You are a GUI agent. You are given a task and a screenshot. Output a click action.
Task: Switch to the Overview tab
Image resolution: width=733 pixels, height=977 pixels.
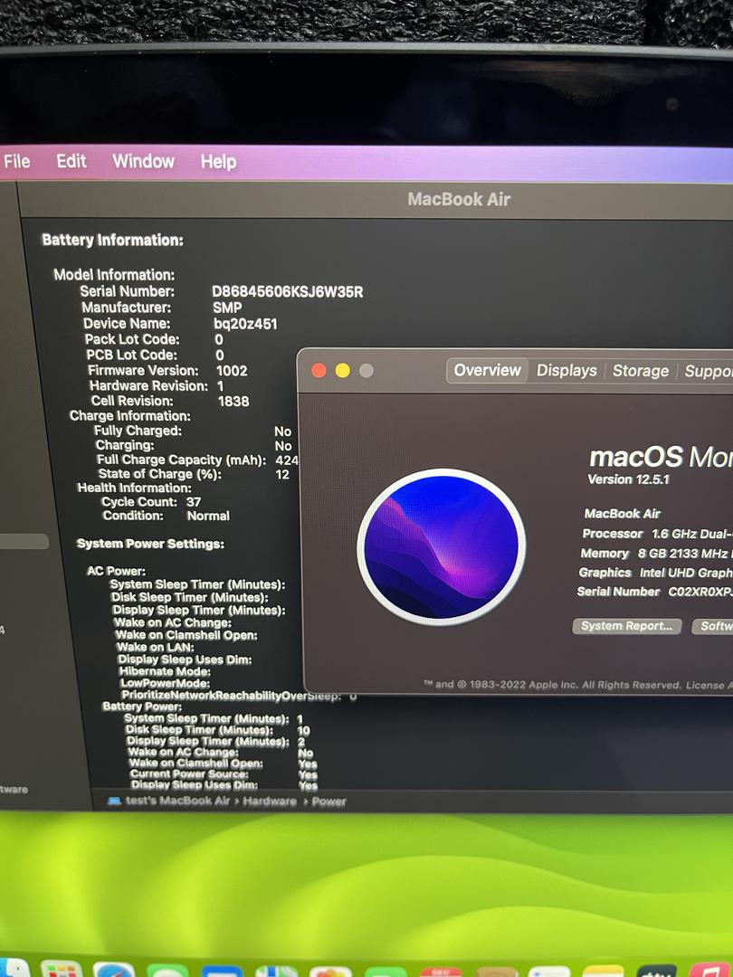click(487, 370)
